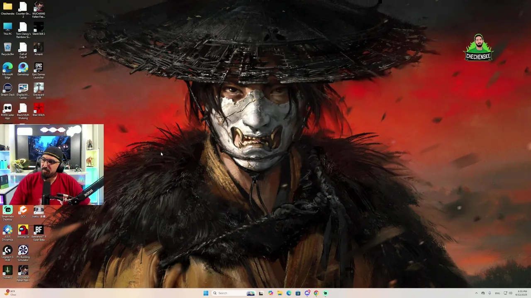Open the Epic Games Launcher shortcut
531x298 pixels.
click(x=39, y=71)
